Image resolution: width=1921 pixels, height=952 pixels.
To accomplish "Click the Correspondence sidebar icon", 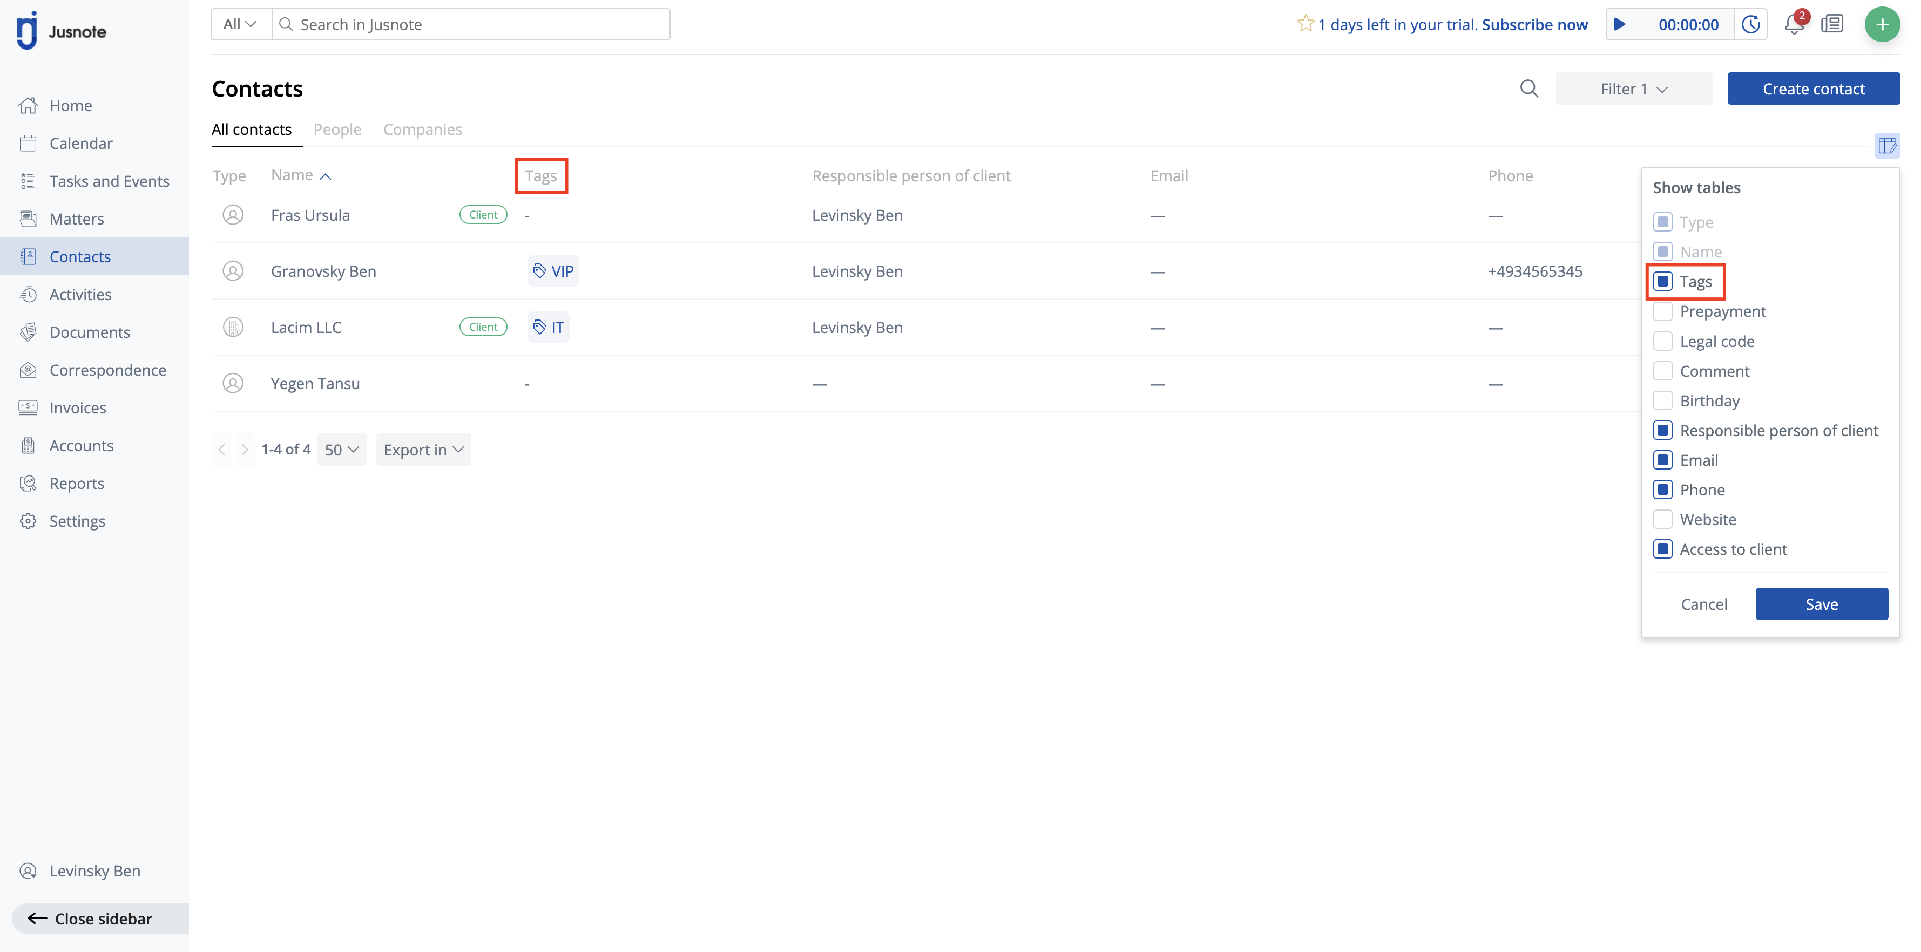I will 28,370.
